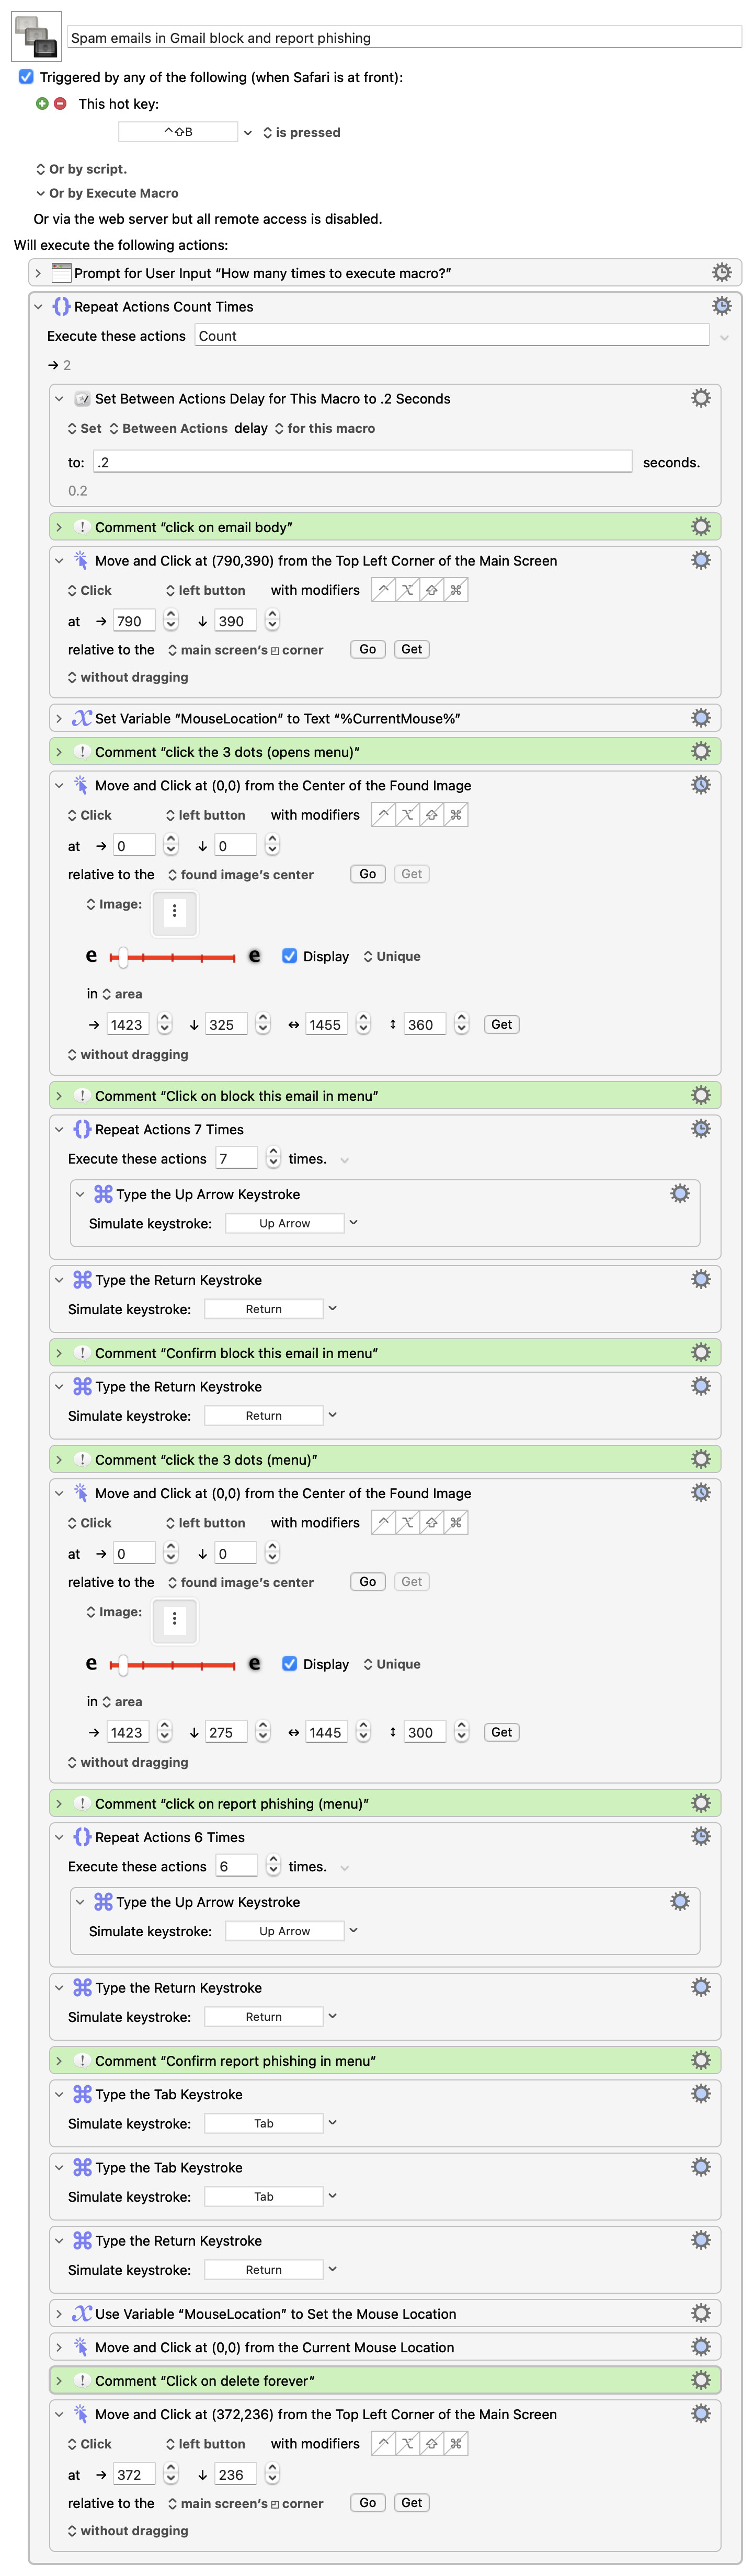Click gear icon for Use Variable "MouseLocation" action

coord(701,2313)
